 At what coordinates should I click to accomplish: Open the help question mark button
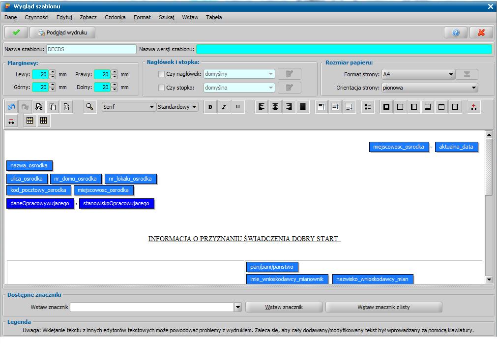tap(456, 32)
